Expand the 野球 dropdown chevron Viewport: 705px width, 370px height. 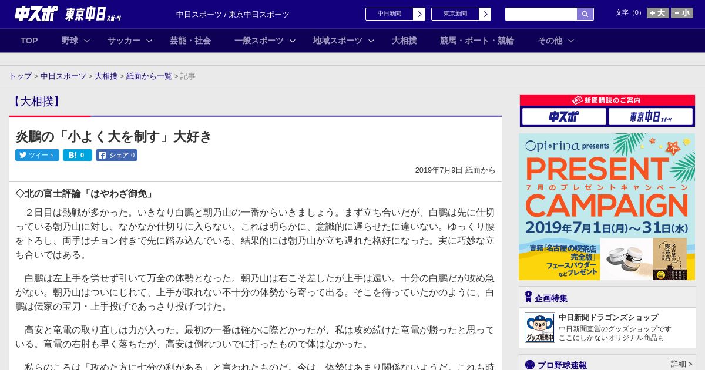pyautogui.click(x=87, y=41)
